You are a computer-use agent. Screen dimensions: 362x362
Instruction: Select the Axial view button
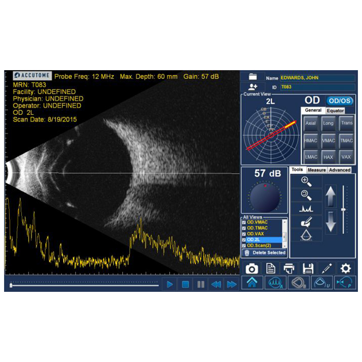(310, 123)
